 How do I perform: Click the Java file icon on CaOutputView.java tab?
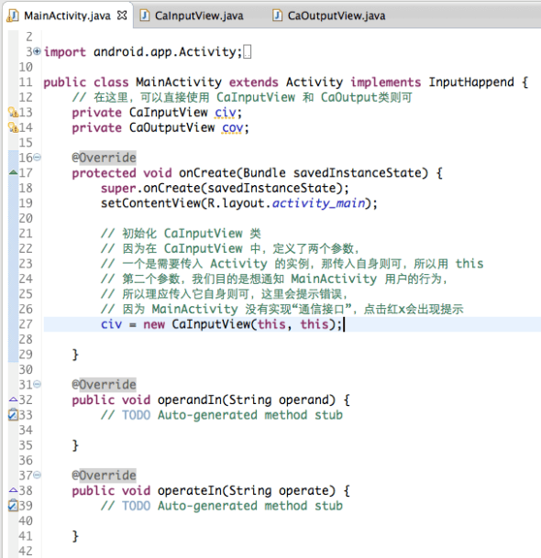tap(278, 16)
